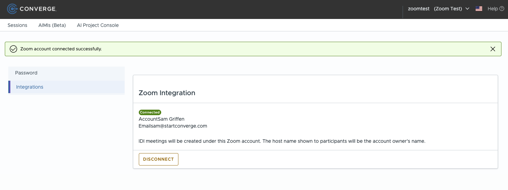The height and width of the screenshot is (190, 508).
Task: Click the Zoom Integration heading
Action: (x=167, y=93)
